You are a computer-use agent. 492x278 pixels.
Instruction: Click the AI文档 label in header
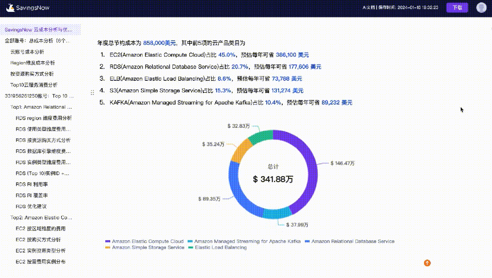pyautogui.click(x=369, y=8)
